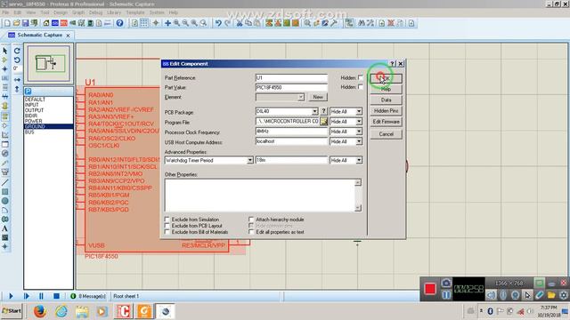Viewport: 570px width, 320px height.
Task: Enable Exclude from Simulation checkbox
Action: [167, 220]
